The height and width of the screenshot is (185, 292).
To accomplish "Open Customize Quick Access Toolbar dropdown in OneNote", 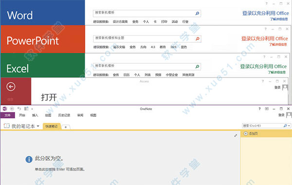I will coord(32,109).
